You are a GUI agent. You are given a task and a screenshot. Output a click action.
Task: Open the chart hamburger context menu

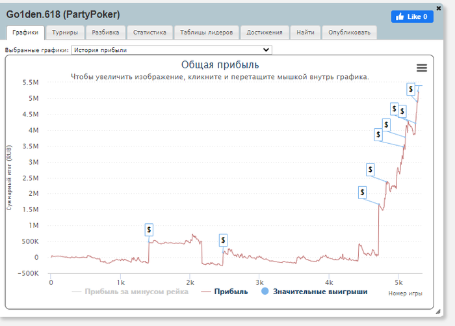[x=422, y=68]
